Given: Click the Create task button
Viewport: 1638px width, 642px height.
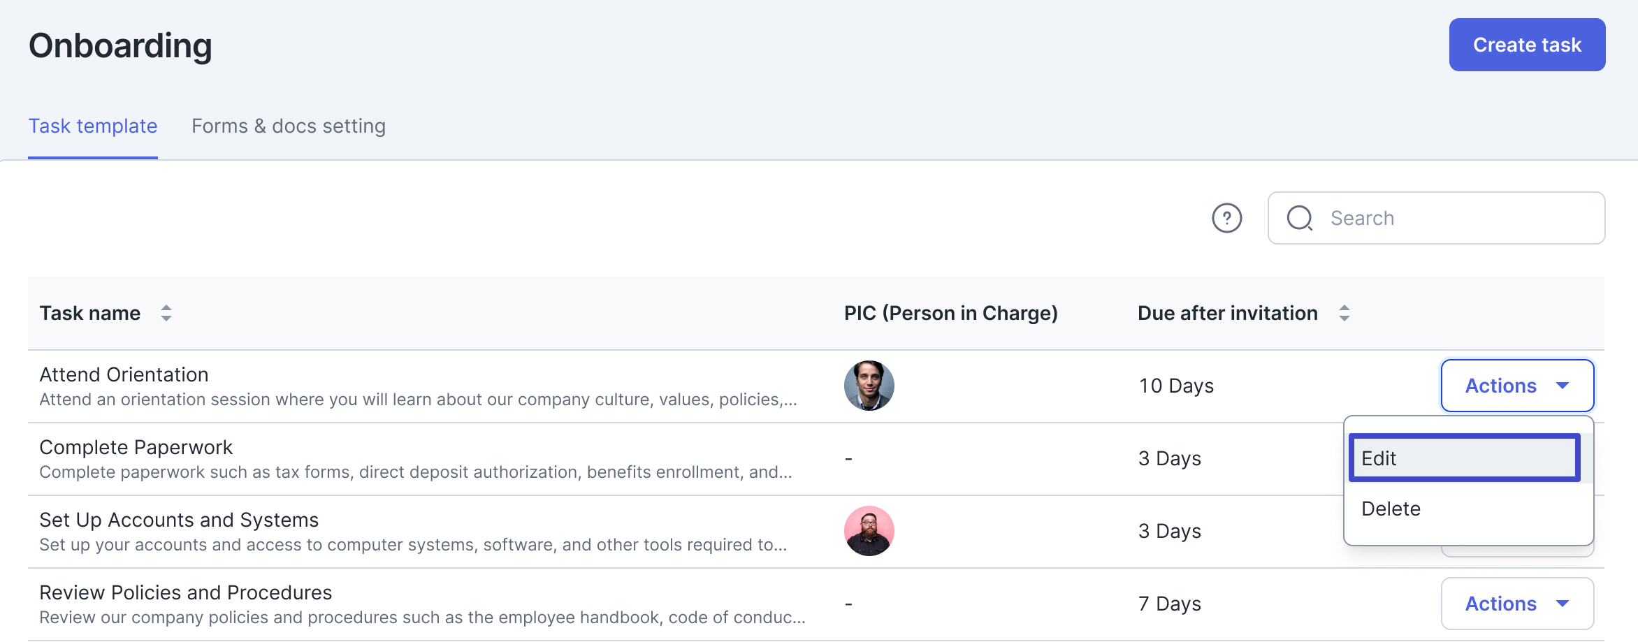Looking at the screenshot, I should [1526, 45].
